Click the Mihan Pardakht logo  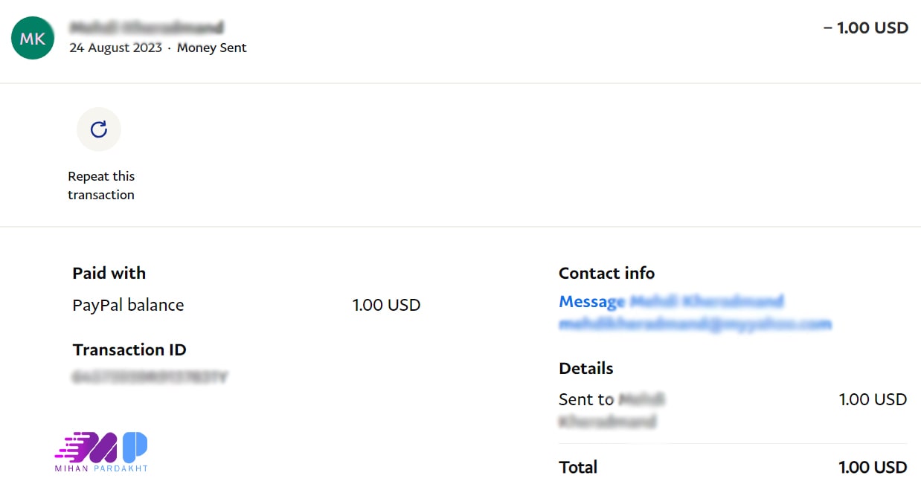(x=102, y=451)
